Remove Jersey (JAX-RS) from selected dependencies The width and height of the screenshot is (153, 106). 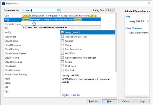[x=147, y=21]
